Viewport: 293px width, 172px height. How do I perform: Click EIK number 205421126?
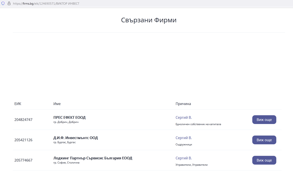[23, 140]
